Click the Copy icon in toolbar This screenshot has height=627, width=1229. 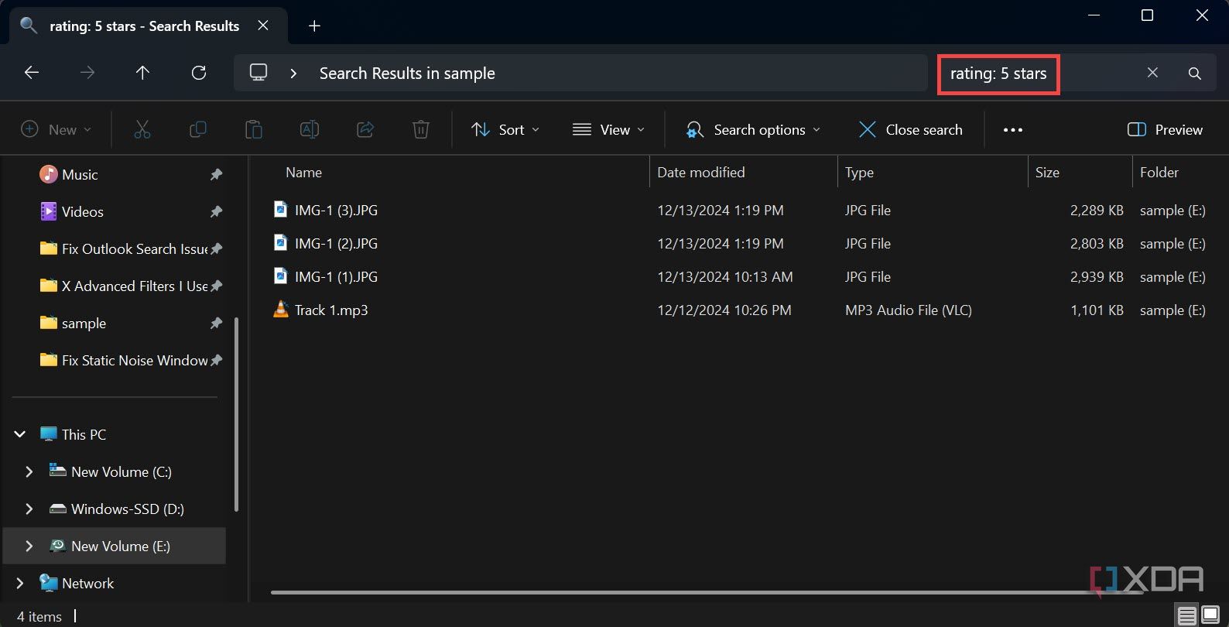pyautogui.click(x=198, y=130)
